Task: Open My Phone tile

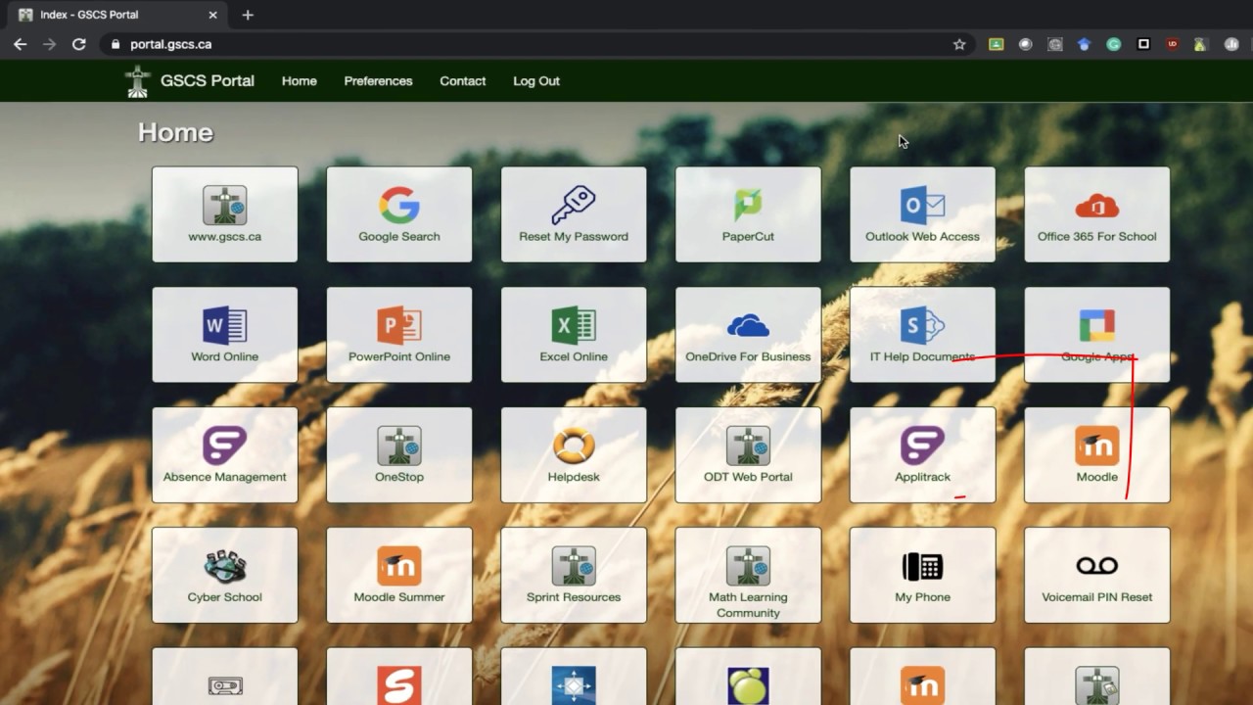Action: click(x=922, y=576)
